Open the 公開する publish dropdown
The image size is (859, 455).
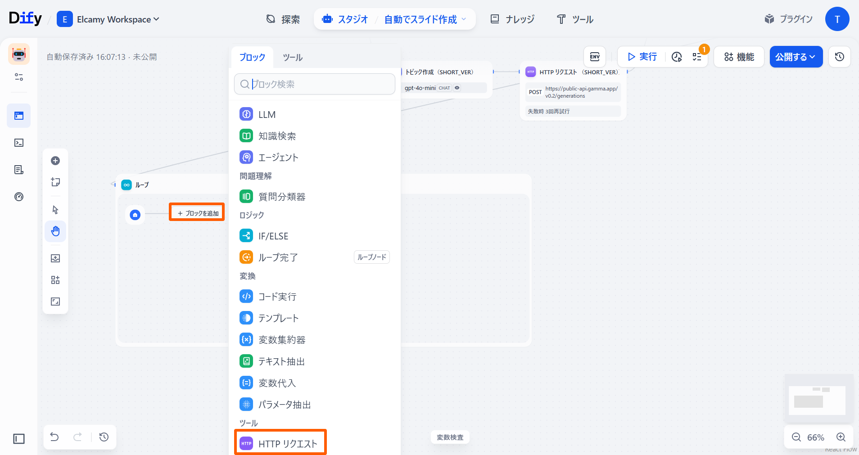(796, 57)
